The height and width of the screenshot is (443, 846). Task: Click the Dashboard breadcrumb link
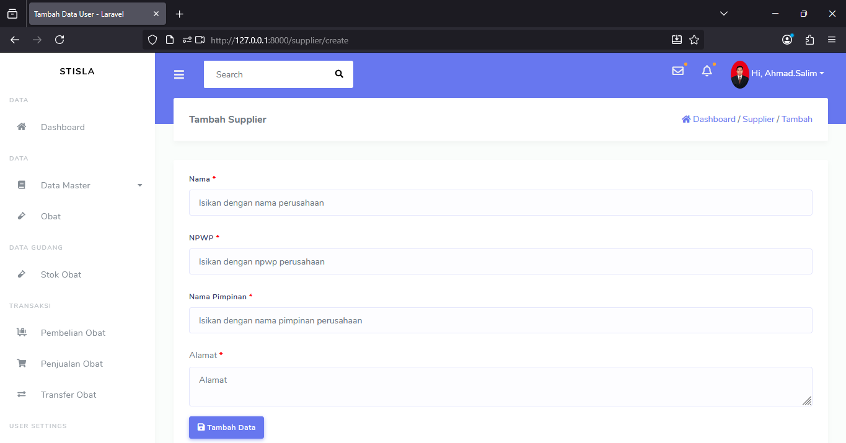pos(713,119)
